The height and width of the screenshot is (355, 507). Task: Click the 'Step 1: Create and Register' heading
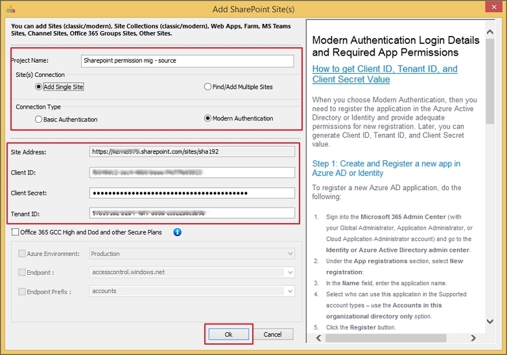pyautogui.click(x=386, y=168)
